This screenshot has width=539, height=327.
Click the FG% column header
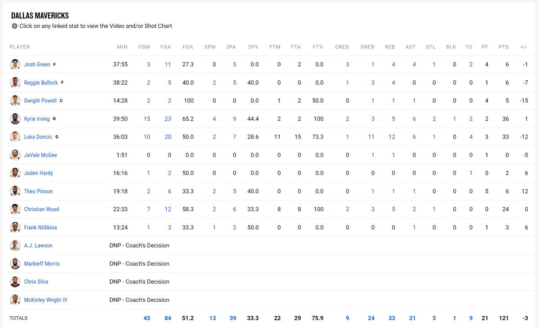pyautogui.click(x=188, y=47)
